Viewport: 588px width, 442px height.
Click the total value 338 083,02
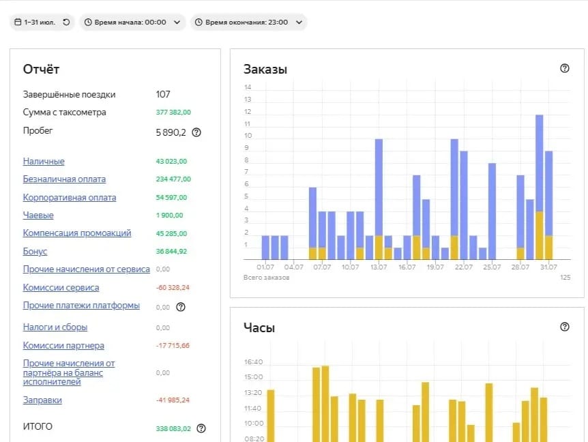[173, 428]
